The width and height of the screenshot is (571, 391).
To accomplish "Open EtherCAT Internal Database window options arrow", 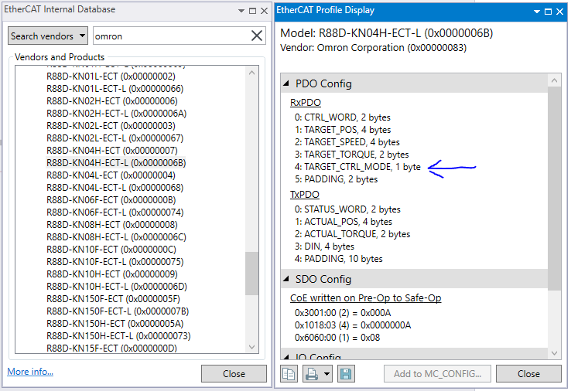I will (241, 11).
